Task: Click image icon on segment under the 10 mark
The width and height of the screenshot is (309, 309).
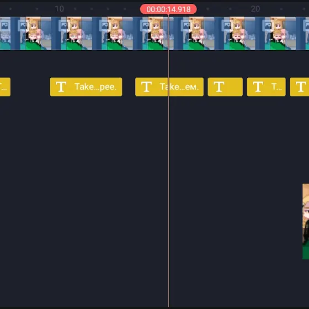Action: tap(63, 25)
